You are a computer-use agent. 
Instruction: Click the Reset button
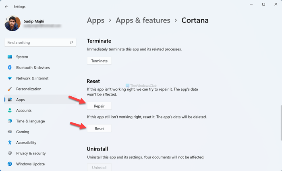(99, 128)
